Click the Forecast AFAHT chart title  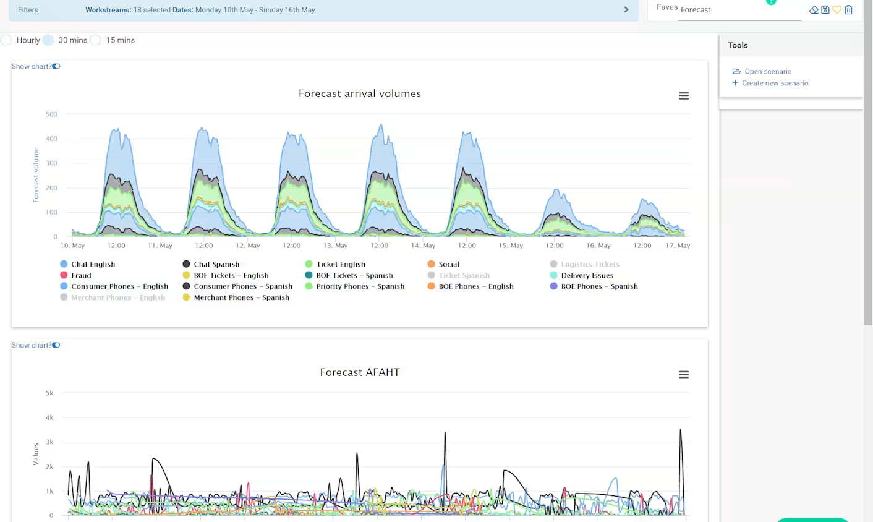click(360, 372)
